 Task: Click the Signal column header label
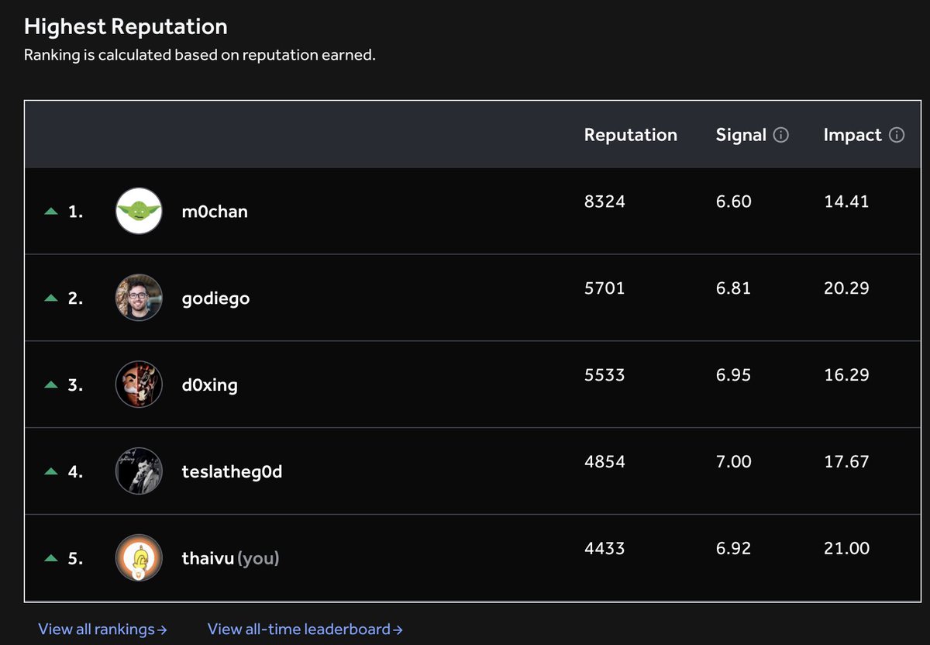point(741,135)
